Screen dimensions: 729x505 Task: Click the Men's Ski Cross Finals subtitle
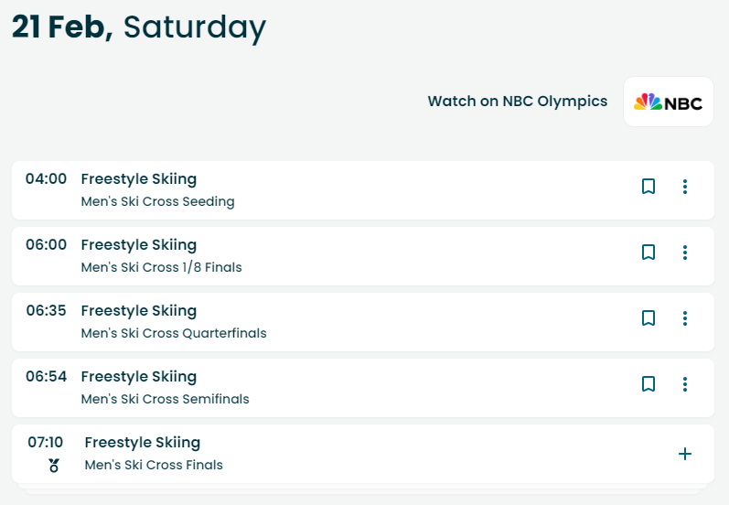point(154,465)
